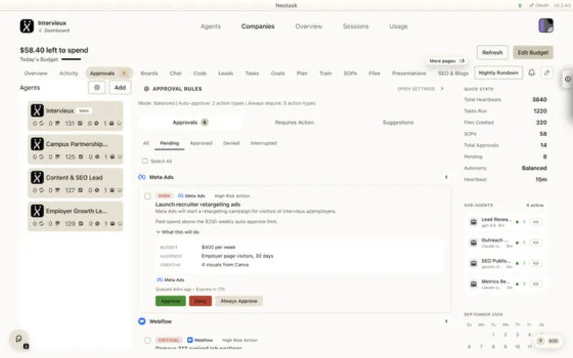Click the Approval Rules gear icon

pos(147,89)
